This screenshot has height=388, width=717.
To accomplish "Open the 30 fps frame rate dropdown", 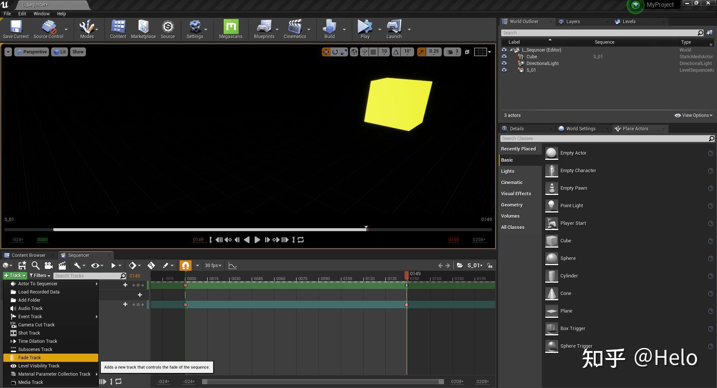I will coord(212,266).
